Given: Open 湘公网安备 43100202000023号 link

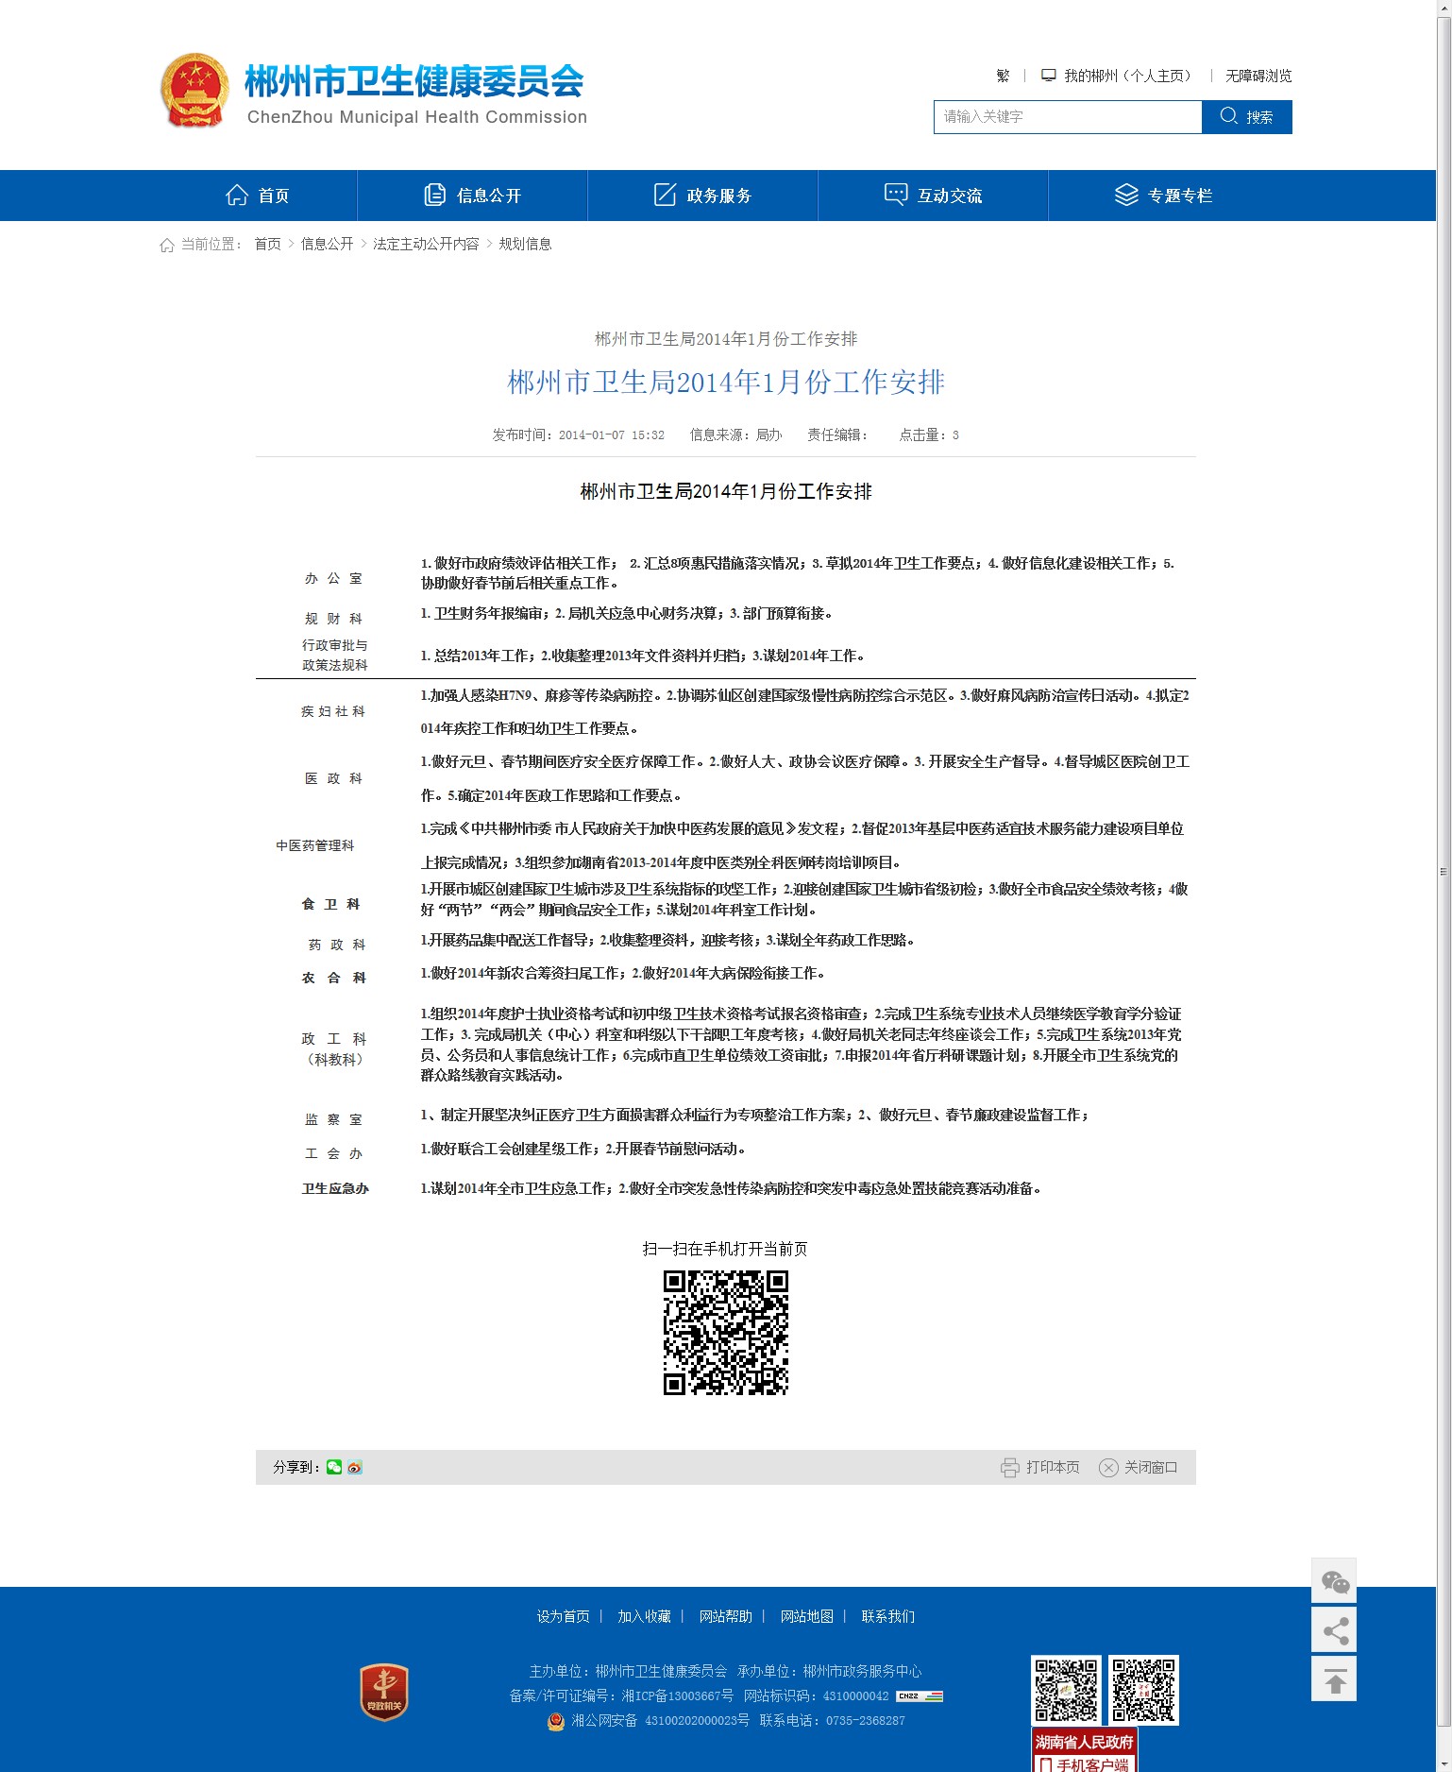Looking at the screenshot, I should coord(660,1720).
